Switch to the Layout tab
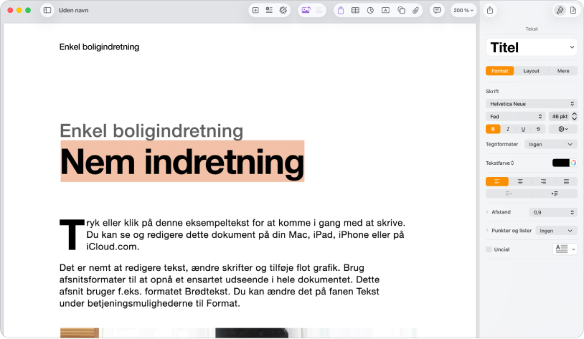This screenshot has height=339, width=584. (x=531, y=71)
